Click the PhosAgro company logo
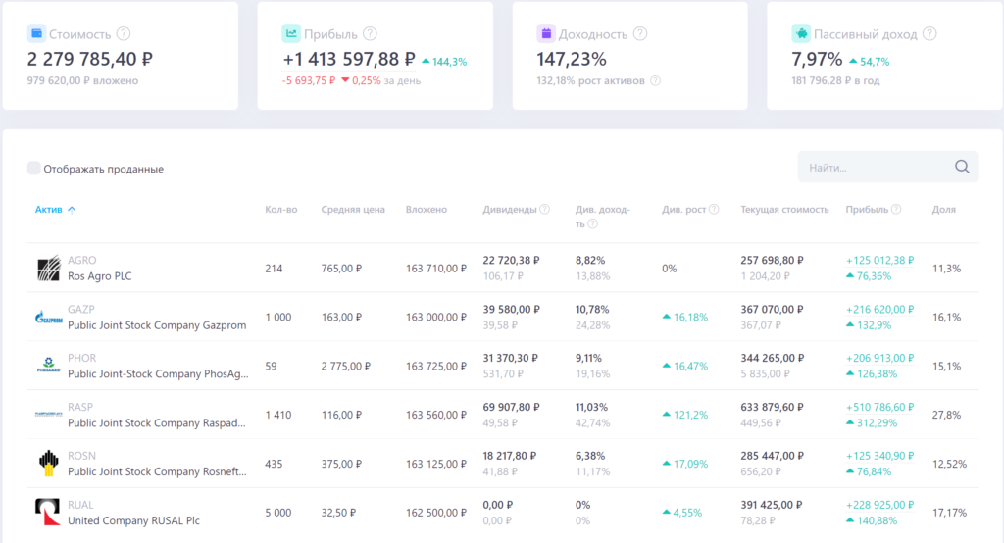1004x543 pixels. point(48,366)
